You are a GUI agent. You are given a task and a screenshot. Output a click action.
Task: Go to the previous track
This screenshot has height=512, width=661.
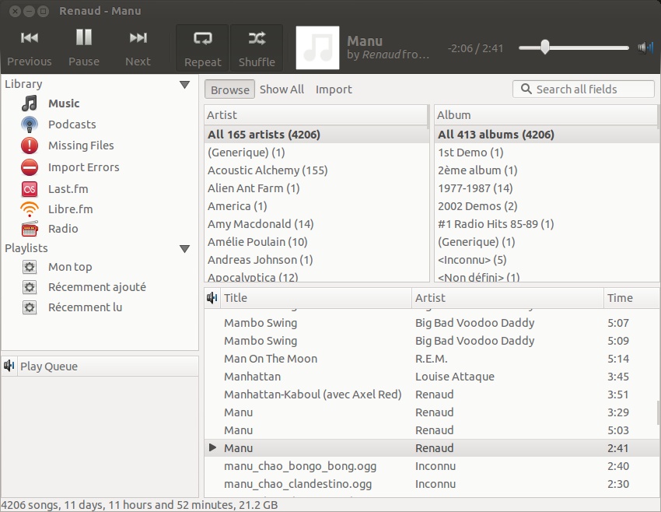pos(29,47)
